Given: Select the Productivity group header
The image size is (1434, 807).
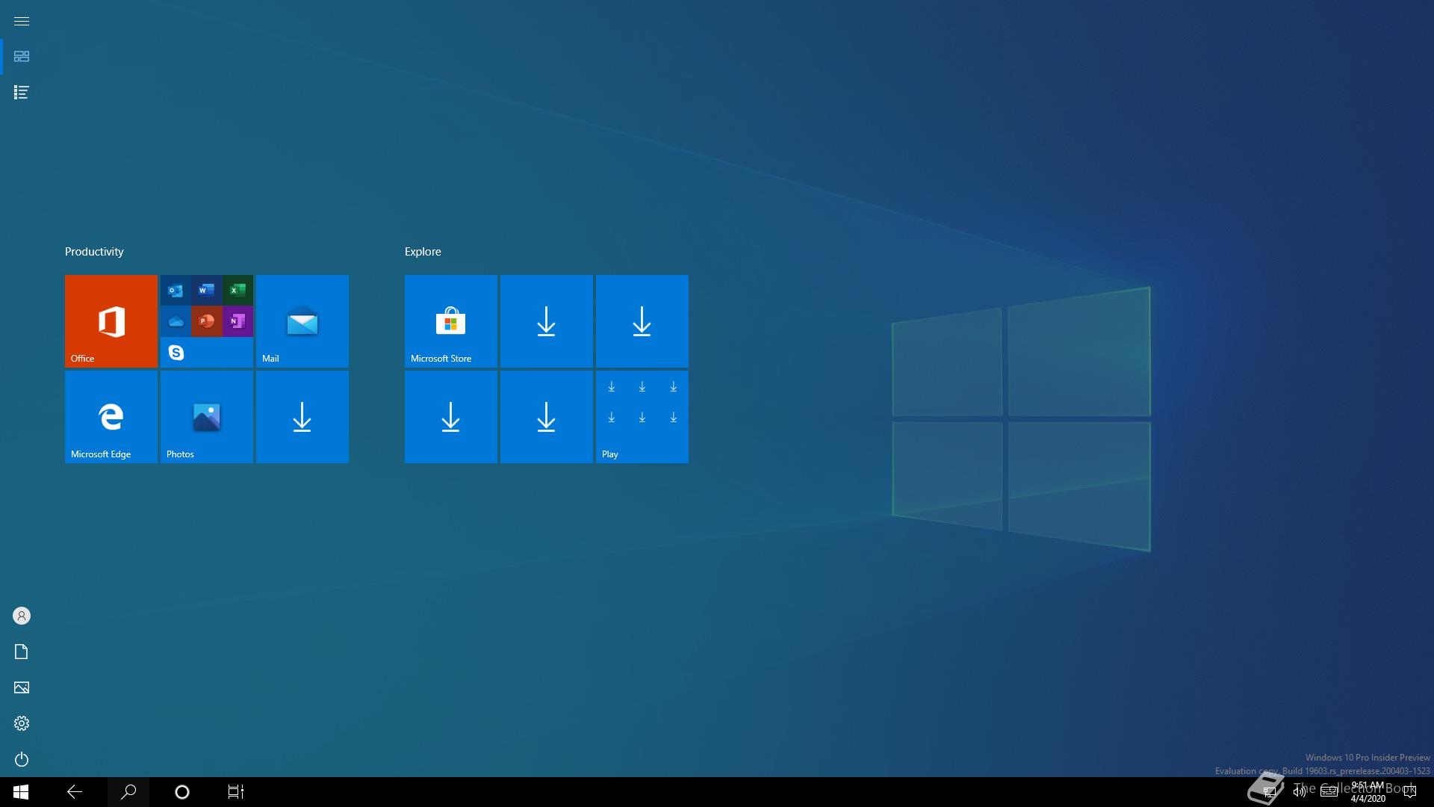Looking at the screenshot, I should (x=94, y=252).
